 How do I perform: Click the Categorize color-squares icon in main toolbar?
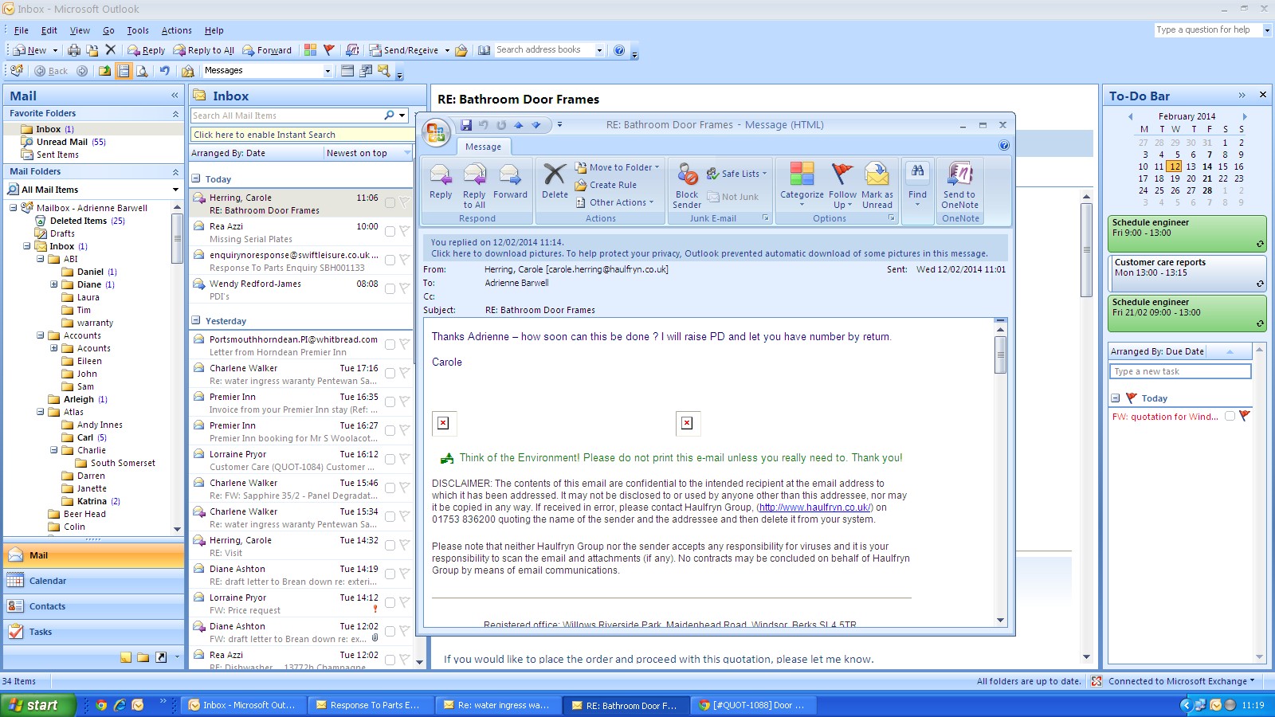310,50
